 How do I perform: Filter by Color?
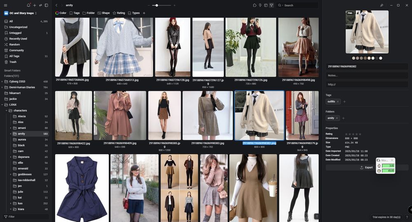tap(61, 13)
